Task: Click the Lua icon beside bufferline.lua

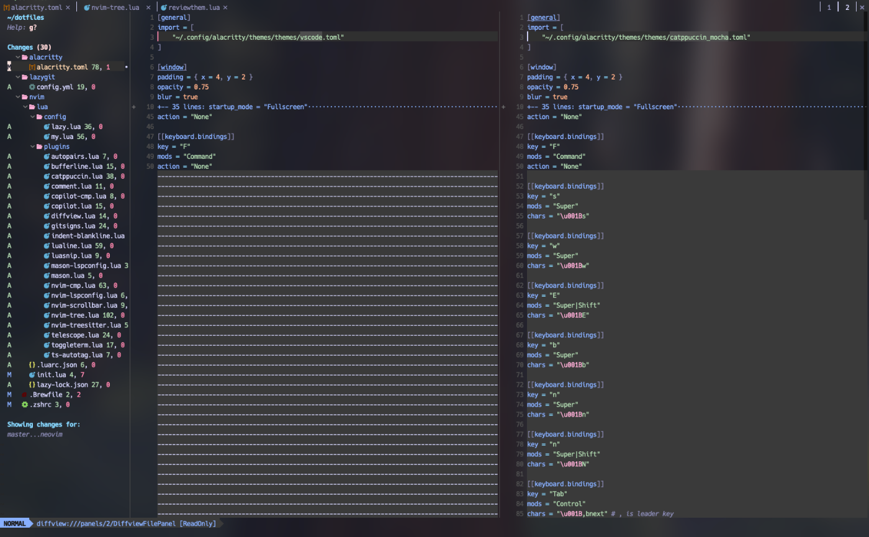Action: (x=47, y=166)
